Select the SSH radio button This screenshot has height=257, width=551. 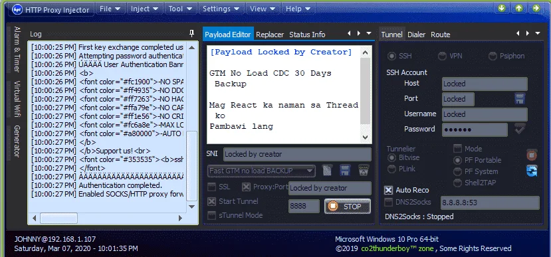pyautogui.click(x=391, y=56)
